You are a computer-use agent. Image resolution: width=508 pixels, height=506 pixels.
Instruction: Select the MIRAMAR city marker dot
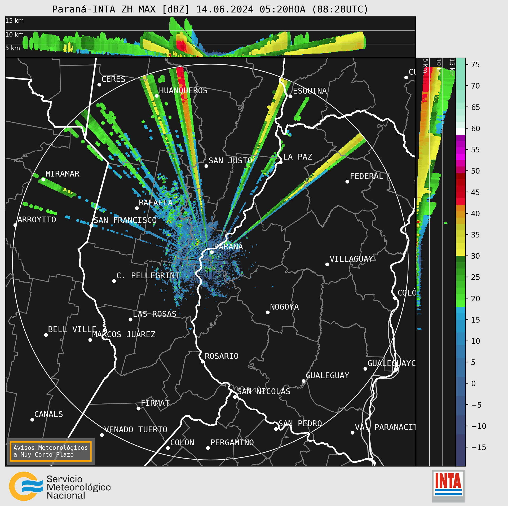pos(43,179)
